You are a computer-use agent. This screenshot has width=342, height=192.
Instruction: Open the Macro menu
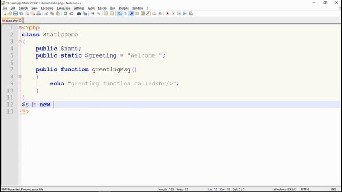102,9
